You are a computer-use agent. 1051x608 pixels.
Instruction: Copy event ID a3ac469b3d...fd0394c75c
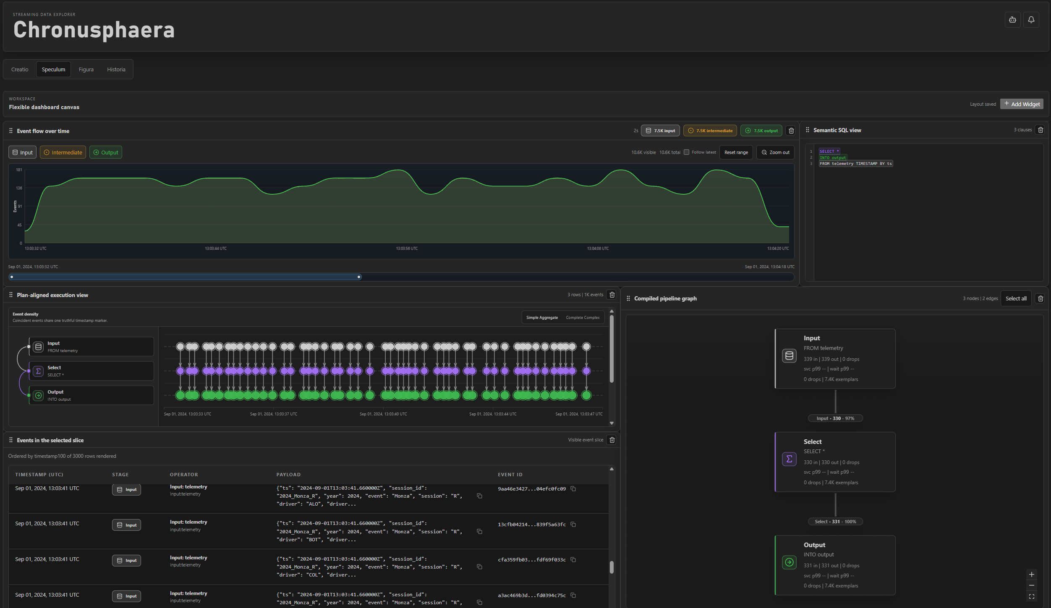(x=573, y=595)
